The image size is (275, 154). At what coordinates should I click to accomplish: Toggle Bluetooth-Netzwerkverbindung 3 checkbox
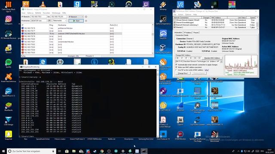tap(174, 25)
